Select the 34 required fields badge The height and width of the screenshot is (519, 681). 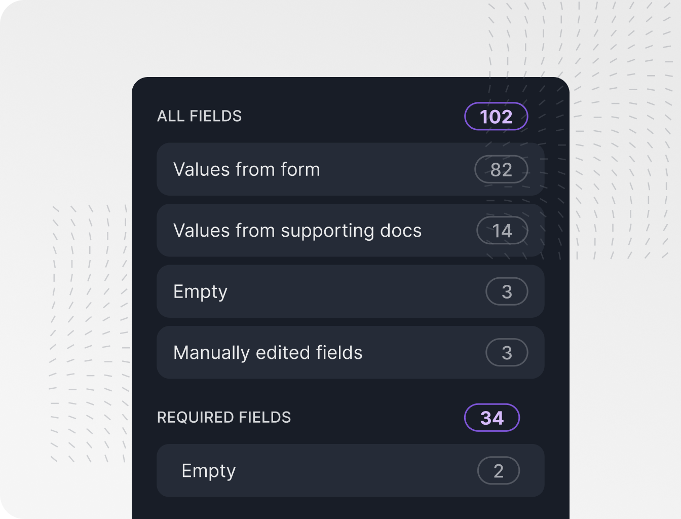pos(491,418)
